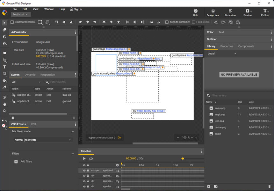Click the no-fill color indicator icon

pos(4,126)
